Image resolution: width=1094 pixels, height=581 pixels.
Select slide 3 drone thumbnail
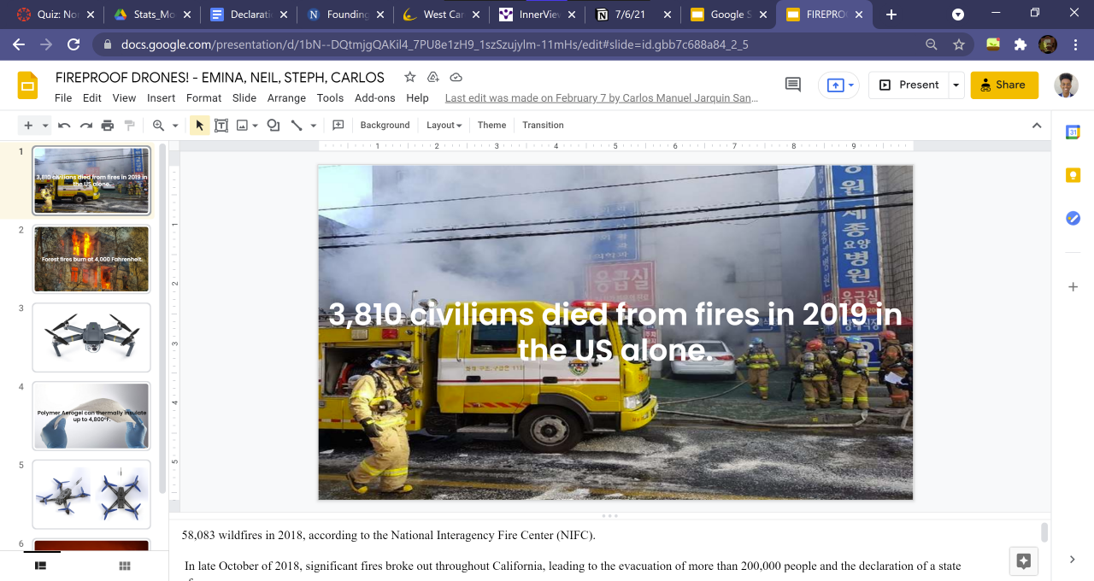(91, 337)
